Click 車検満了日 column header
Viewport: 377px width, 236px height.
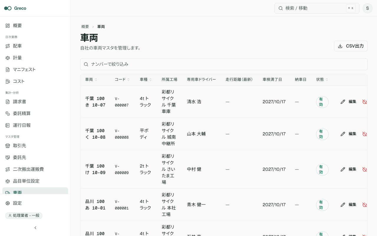point(272,80)
